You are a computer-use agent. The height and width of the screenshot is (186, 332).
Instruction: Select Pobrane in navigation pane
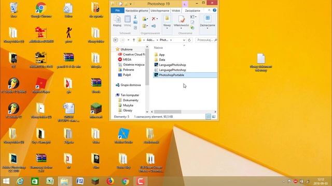[126, 70]
